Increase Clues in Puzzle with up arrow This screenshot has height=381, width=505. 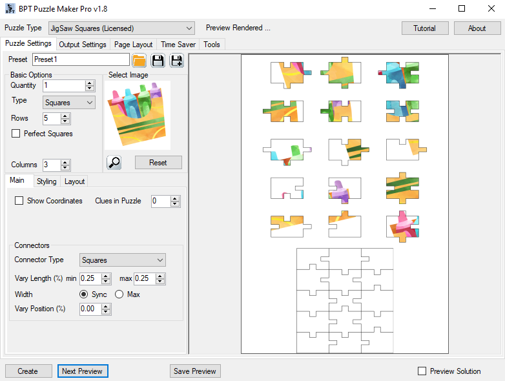tap(175, 198)
